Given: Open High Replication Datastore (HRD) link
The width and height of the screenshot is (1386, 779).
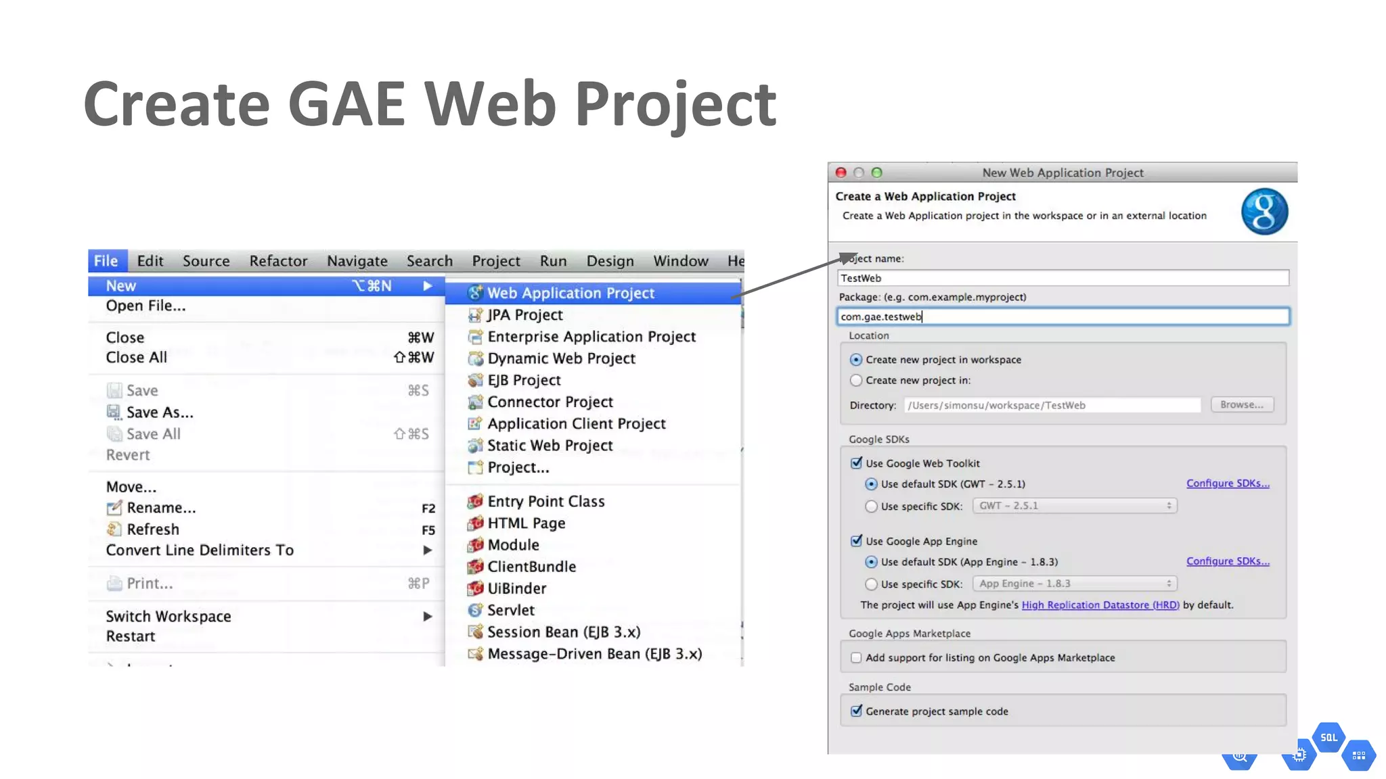Looking at the screenshot, I should click(1100, 605).
